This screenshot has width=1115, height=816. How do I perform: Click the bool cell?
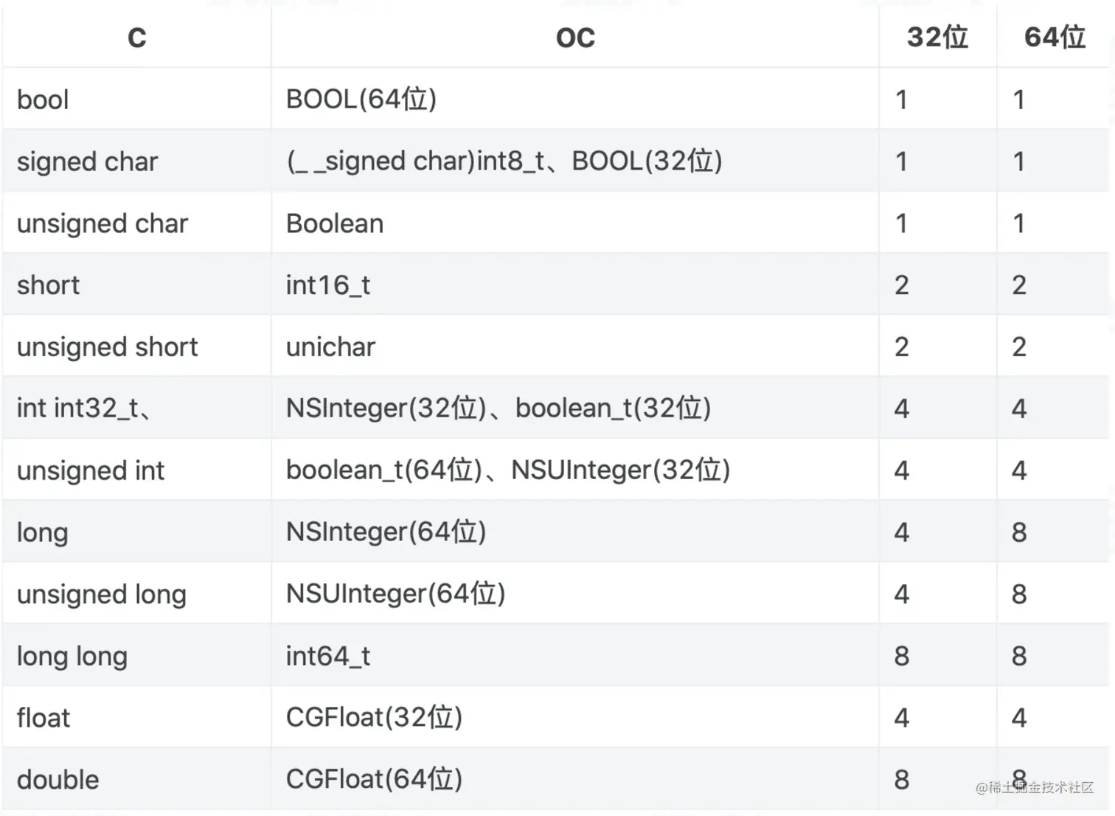tap(136, 100)
